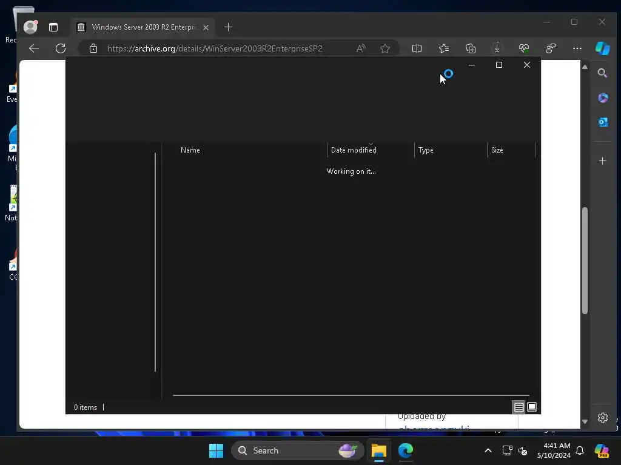Click the page scroll down arrow
The height and width of the screenshot is (465, 621).
[x=585, y=422]
